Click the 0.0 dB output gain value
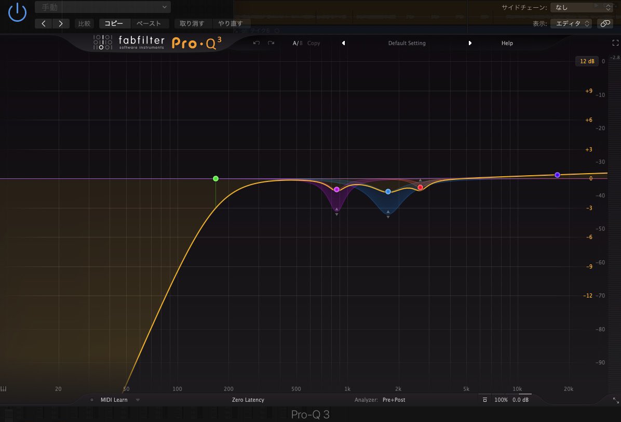The image size is (621, 422). 520,400
